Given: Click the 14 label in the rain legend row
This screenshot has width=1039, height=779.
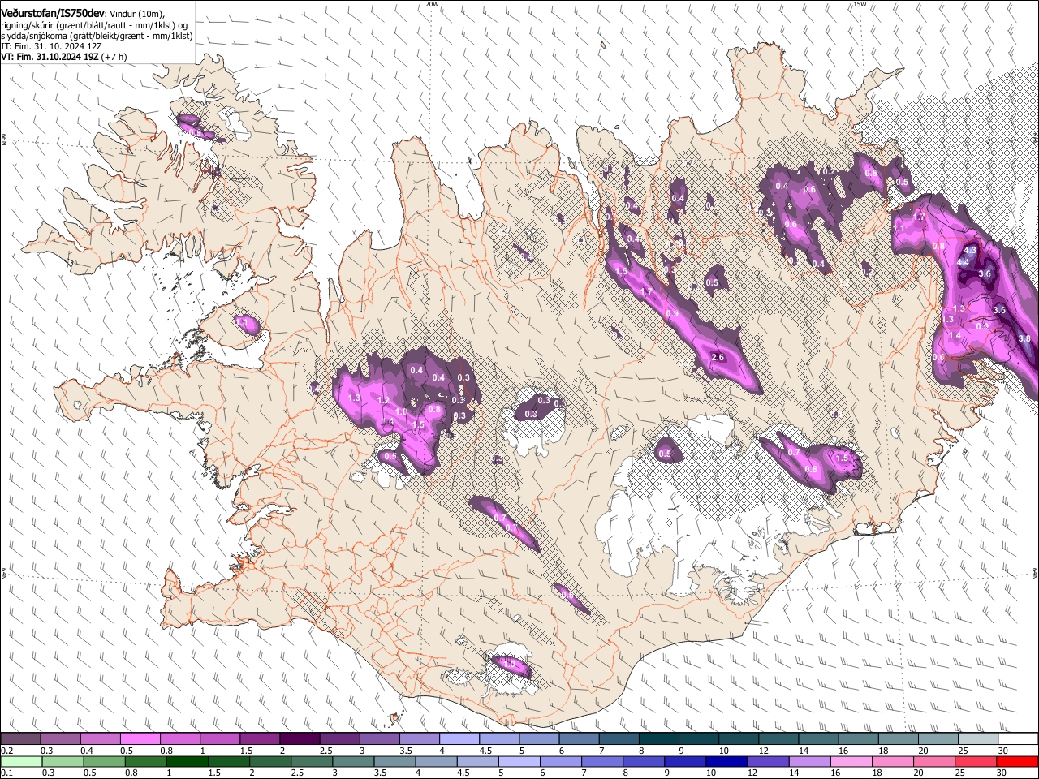Looking at the screenshot, I should 794,773.
